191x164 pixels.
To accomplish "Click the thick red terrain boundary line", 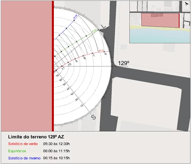I will [53, 66].
